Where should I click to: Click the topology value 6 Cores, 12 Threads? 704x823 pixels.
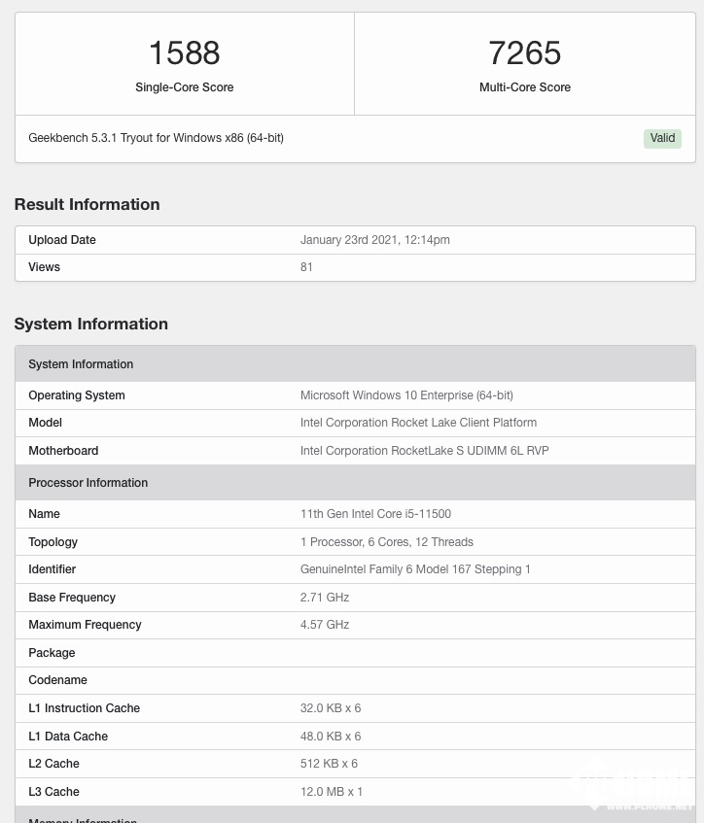coord(387,542)
